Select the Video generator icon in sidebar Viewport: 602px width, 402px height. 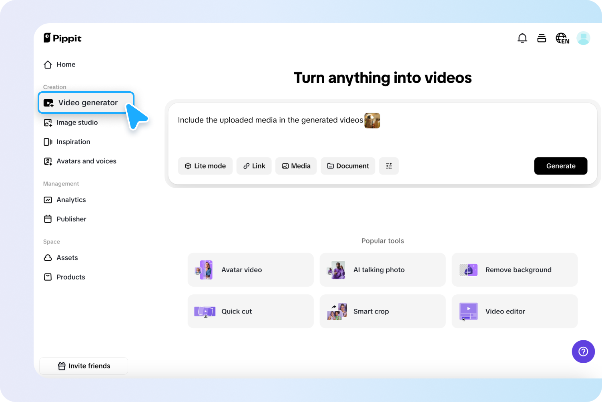pyautogui.click(x=48, y=103)
